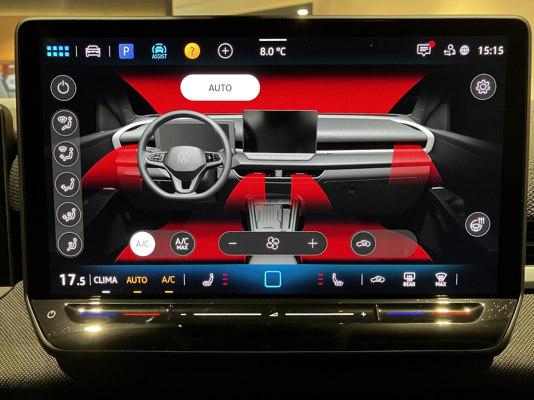The height and width of the screenshot is (400, 534).
Task: Toggle air recirculation round button
Action: point(363,244)
